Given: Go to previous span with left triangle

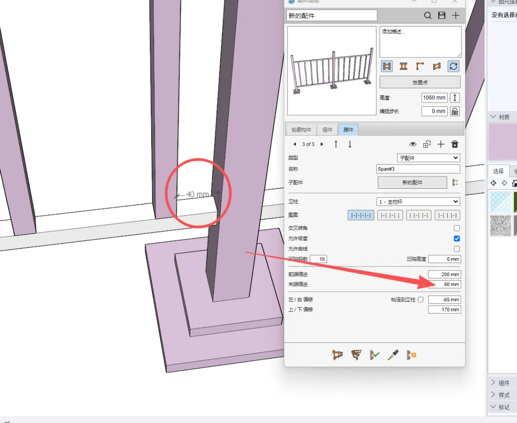Looking at the screenshot, I should pos(294,144).
